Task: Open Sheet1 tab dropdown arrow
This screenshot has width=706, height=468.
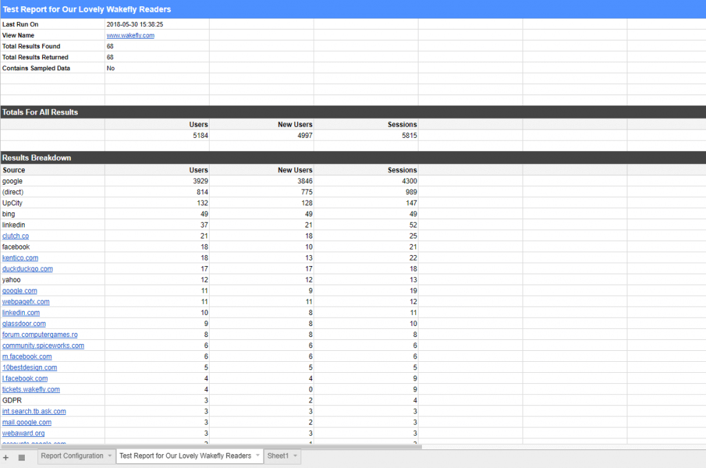Action: pyautogui.click(x=295, y=456)
